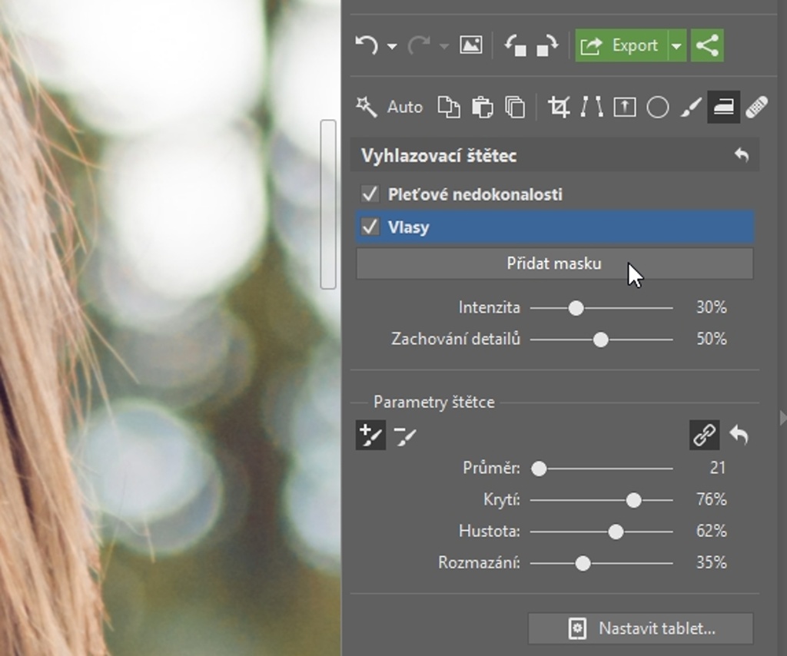The height and width of the screenshot is (656, 787).
Task: Select the radial filter circle tool
Action: (x=658, y=107)
